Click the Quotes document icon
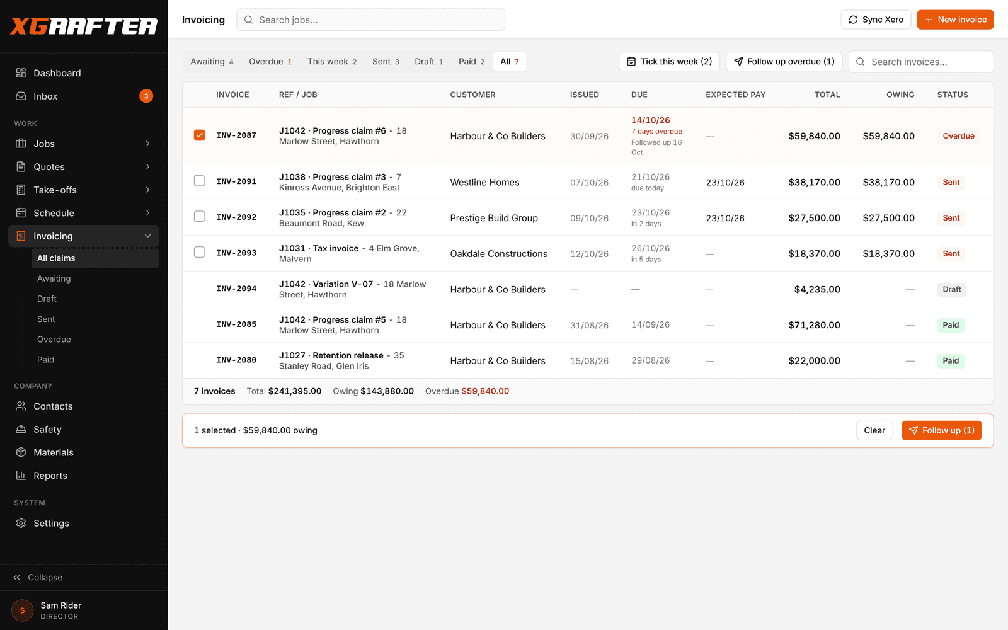This screenshot has height=630, width=1008. pos(21,167)
